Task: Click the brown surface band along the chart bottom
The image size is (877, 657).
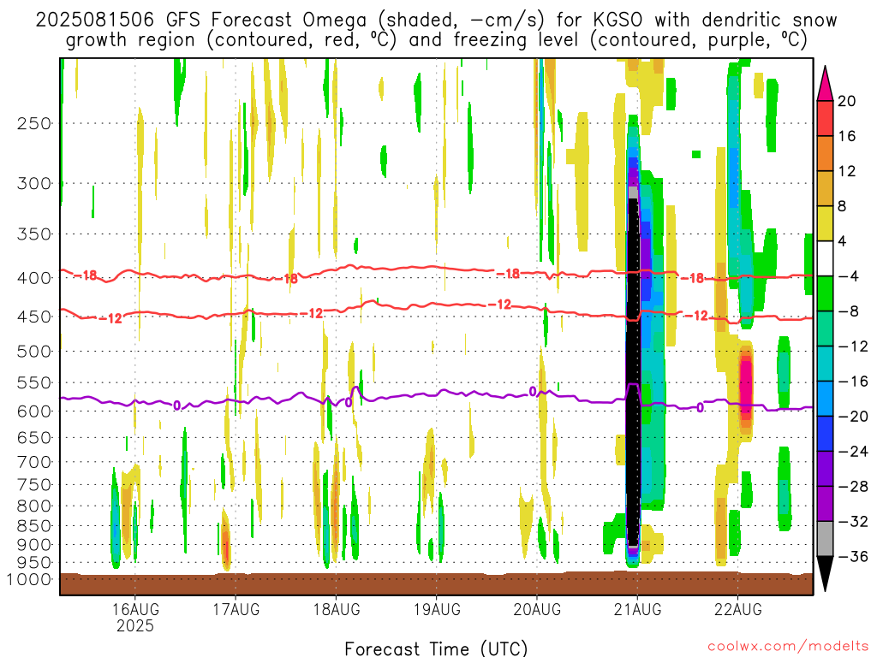Action: tap(436, 583)
